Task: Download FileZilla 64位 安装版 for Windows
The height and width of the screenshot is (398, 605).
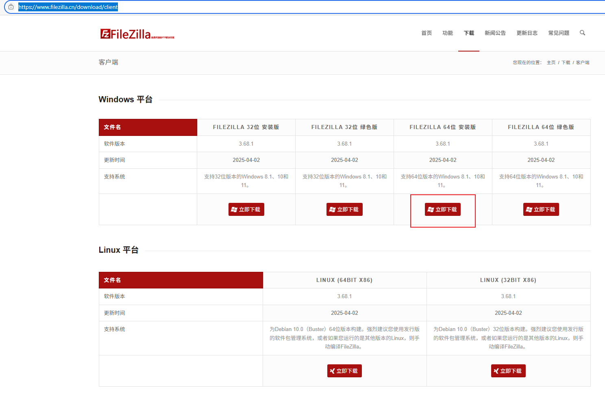Action: coord(443,209)
